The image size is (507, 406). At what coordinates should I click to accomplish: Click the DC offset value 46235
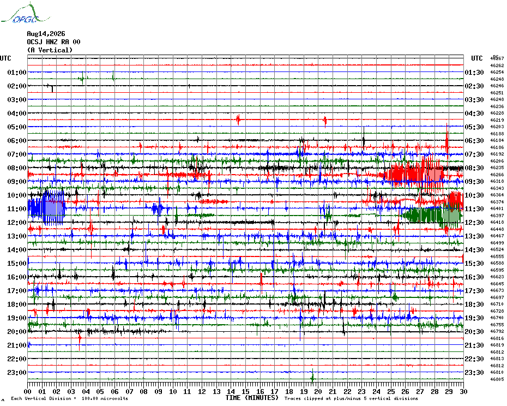(x=497, y=168)
